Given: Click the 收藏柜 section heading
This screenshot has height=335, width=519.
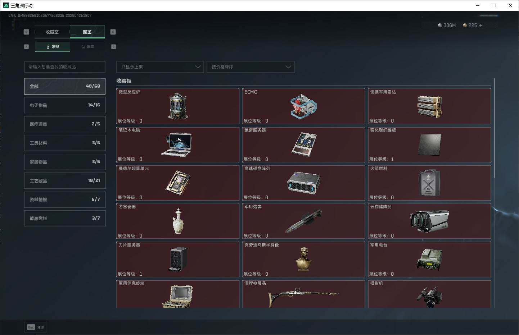Looking at the screenshot, I should (x=124, y=81).
